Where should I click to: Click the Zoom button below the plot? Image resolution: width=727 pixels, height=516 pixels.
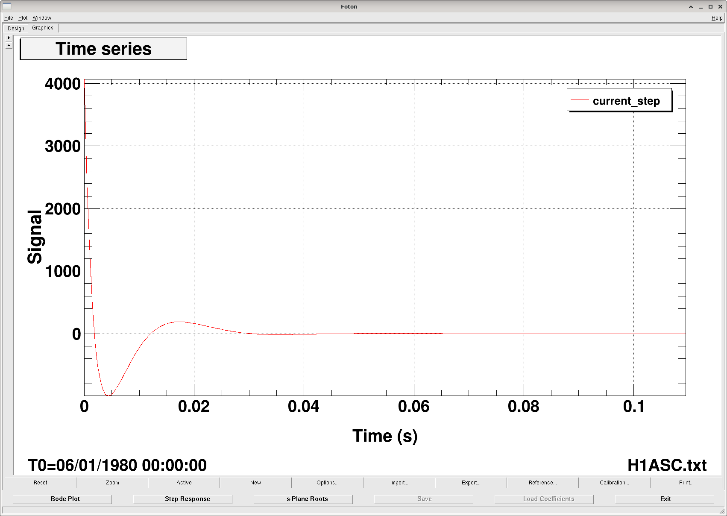point(112,483)
